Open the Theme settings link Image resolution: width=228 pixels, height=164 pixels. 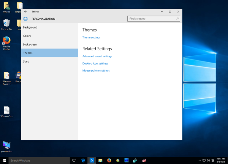[x=91, y=38]
